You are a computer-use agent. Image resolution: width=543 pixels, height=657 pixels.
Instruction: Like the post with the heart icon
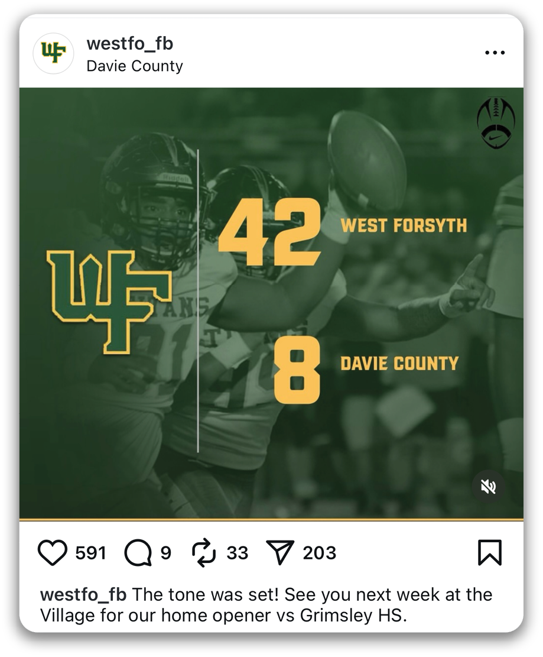pyautogui.click(x=53, y=553)
